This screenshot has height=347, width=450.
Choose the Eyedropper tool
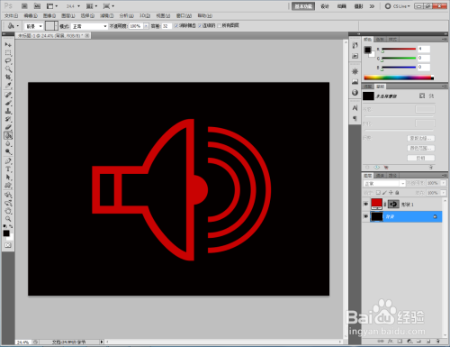[8, 86]
